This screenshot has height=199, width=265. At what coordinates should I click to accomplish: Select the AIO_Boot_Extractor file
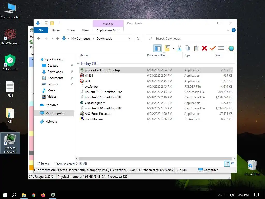(x=156, y=114)
